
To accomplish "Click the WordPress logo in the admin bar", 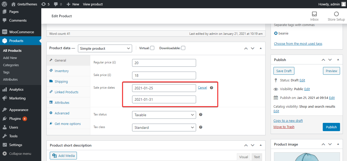I will pyautogui.click(x=4, y=4).
